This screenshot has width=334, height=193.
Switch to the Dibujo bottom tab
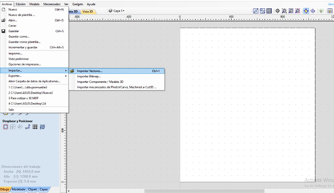[5, 189]
